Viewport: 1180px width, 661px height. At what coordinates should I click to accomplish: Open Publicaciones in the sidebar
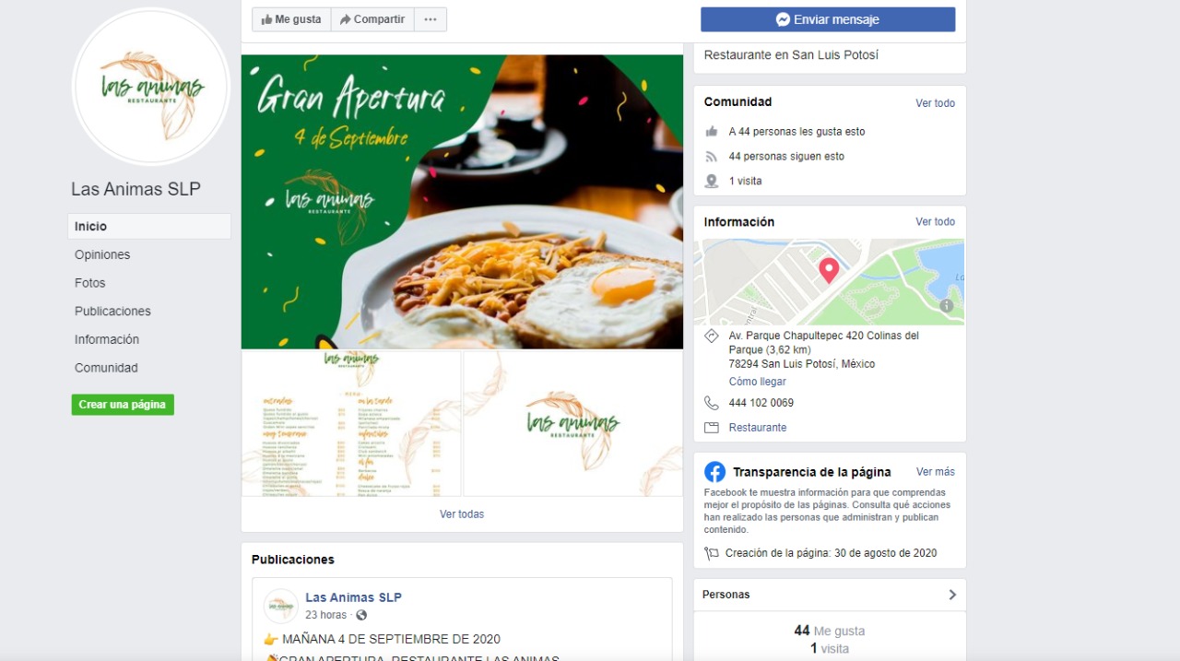coord(112,312)
